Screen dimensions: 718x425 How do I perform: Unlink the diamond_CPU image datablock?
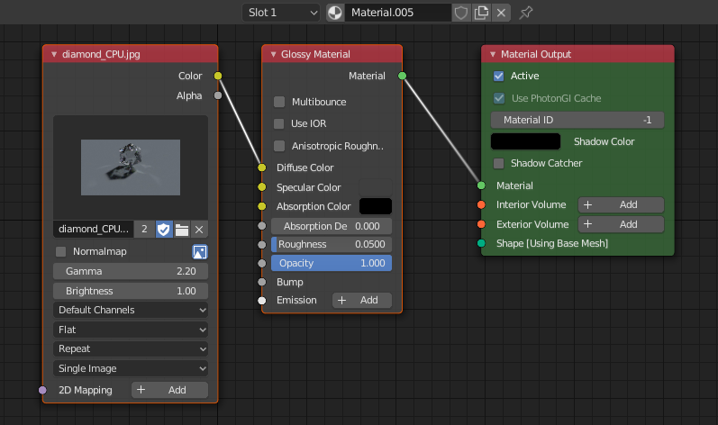pos(199,230)
